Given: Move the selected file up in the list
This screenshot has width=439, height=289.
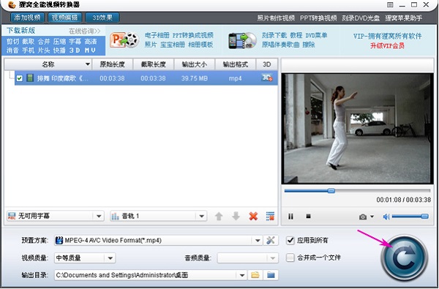Looking at the screenshot, I should point(219,216).
